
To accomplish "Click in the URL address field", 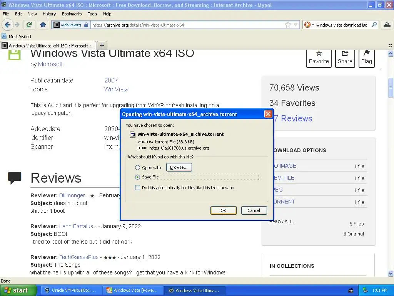I will pos(187,25).
